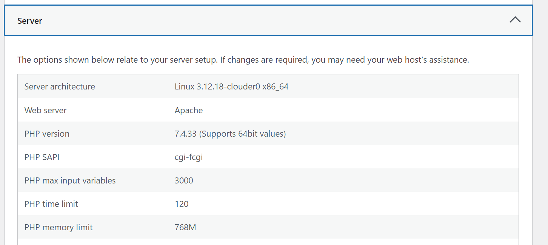This screenshot has width=548, height=245.
Task: Click the PHP time limit label
Action: click(51, 204)
